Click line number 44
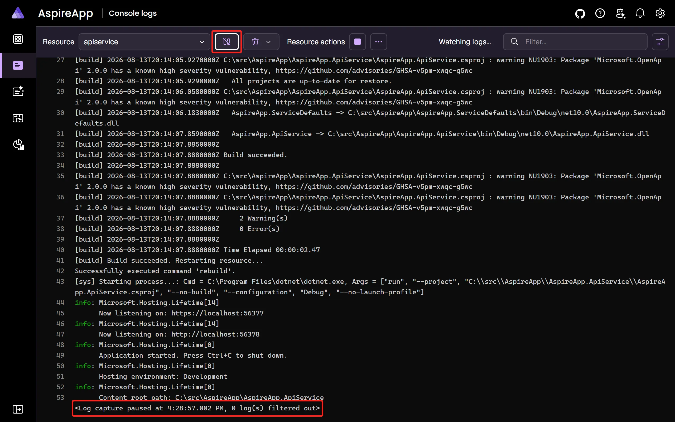The height and width of the screenshot is (422, 675). tap(60, 303)
